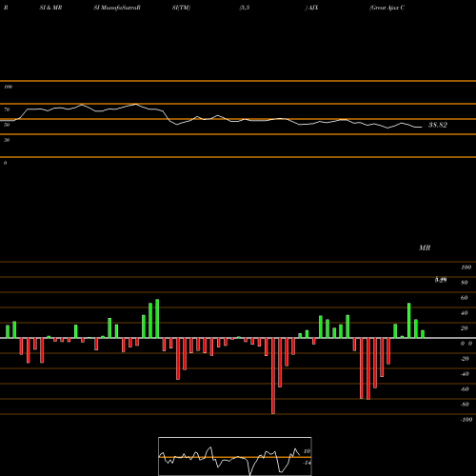Select the '(5,5' parameter text

coord(245,8)
